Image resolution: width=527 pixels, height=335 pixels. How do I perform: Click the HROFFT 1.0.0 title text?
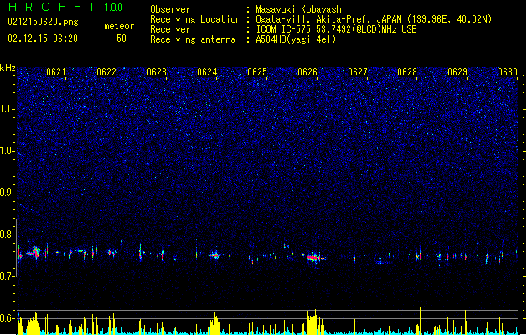65,7
